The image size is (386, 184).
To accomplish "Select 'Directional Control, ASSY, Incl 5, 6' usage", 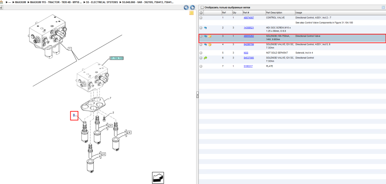I will [x=313, y=44].
